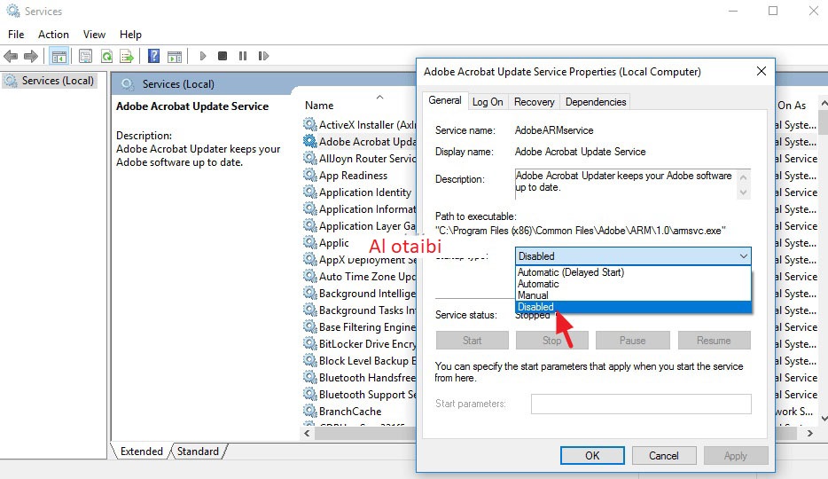Click the Startup type combo box arrow
The height and width of the screenshot is (479, 828).
[744, 256]
